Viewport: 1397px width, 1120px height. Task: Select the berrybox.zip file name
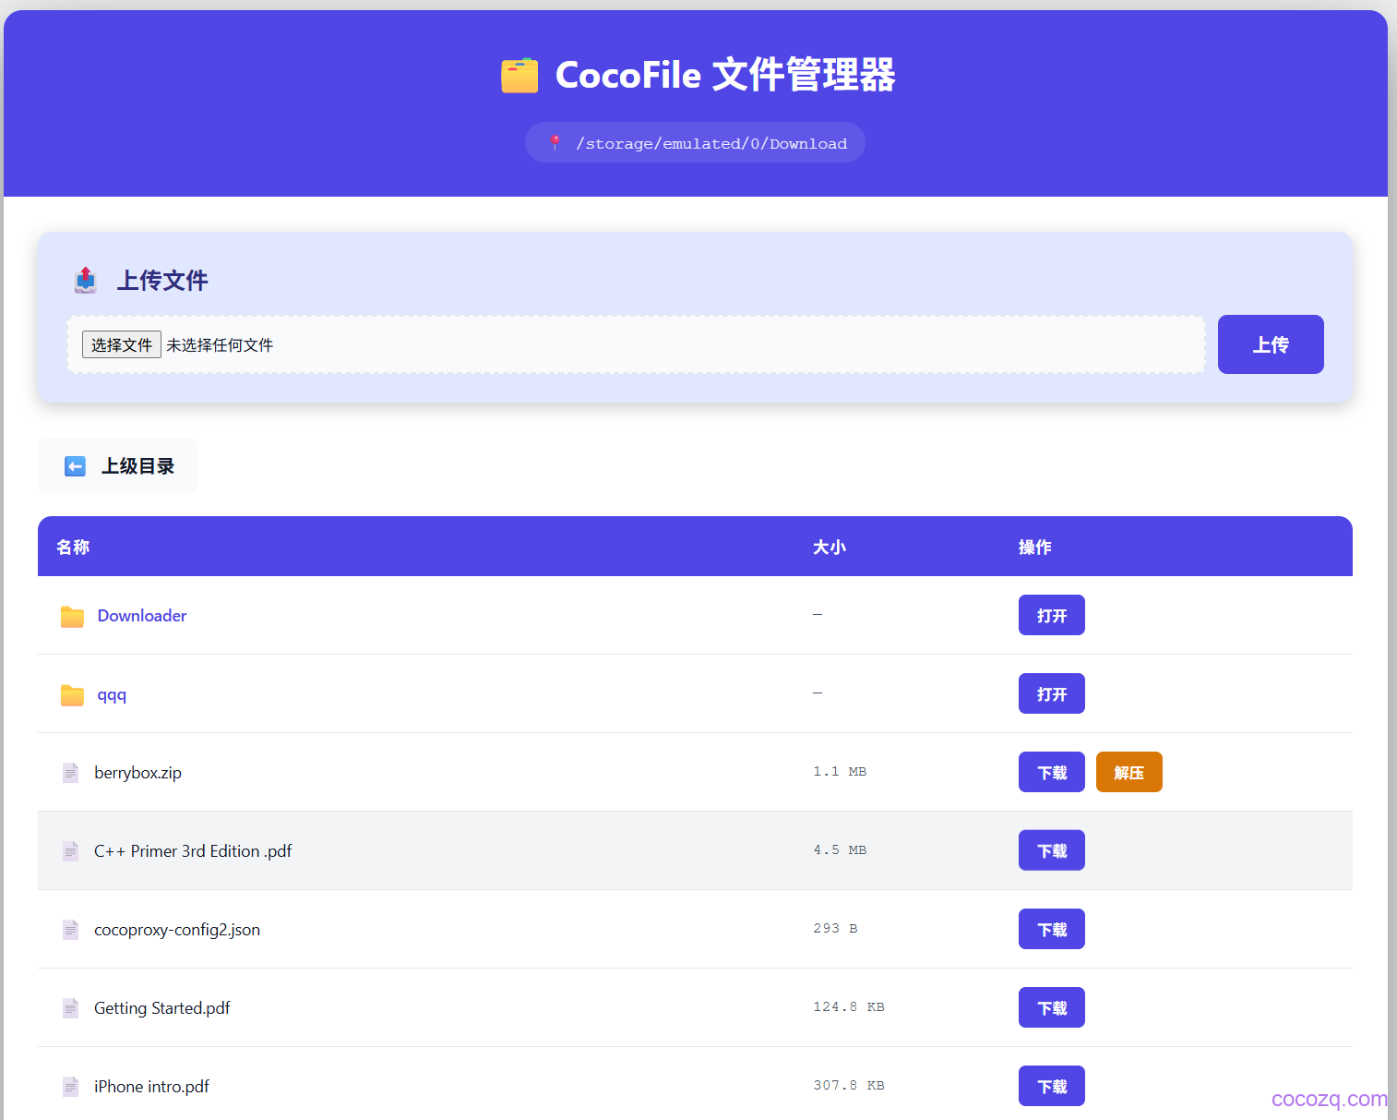pyautogui.click(x=137, y=773)
